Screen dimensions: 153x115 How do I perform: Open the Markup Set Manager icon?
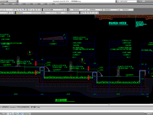[x=35, y=10]
